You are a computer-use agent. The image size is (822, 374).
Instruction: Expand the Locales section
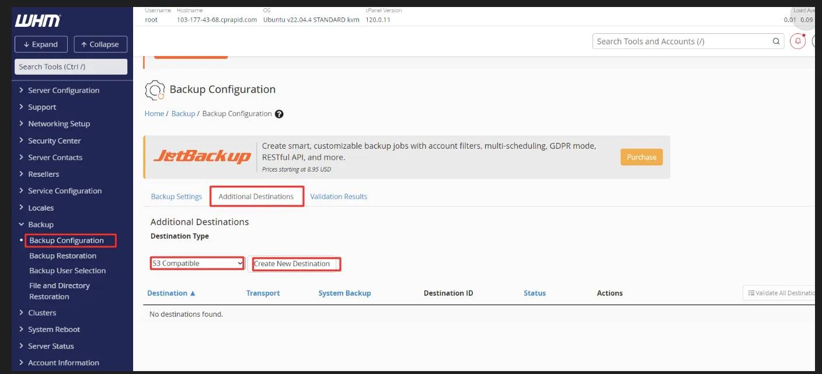click(41, 208)
